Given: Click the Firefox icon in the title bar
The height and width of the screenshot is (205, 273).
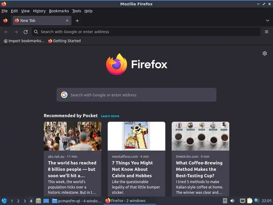Looking at the screenshot, I should point(4,4).
